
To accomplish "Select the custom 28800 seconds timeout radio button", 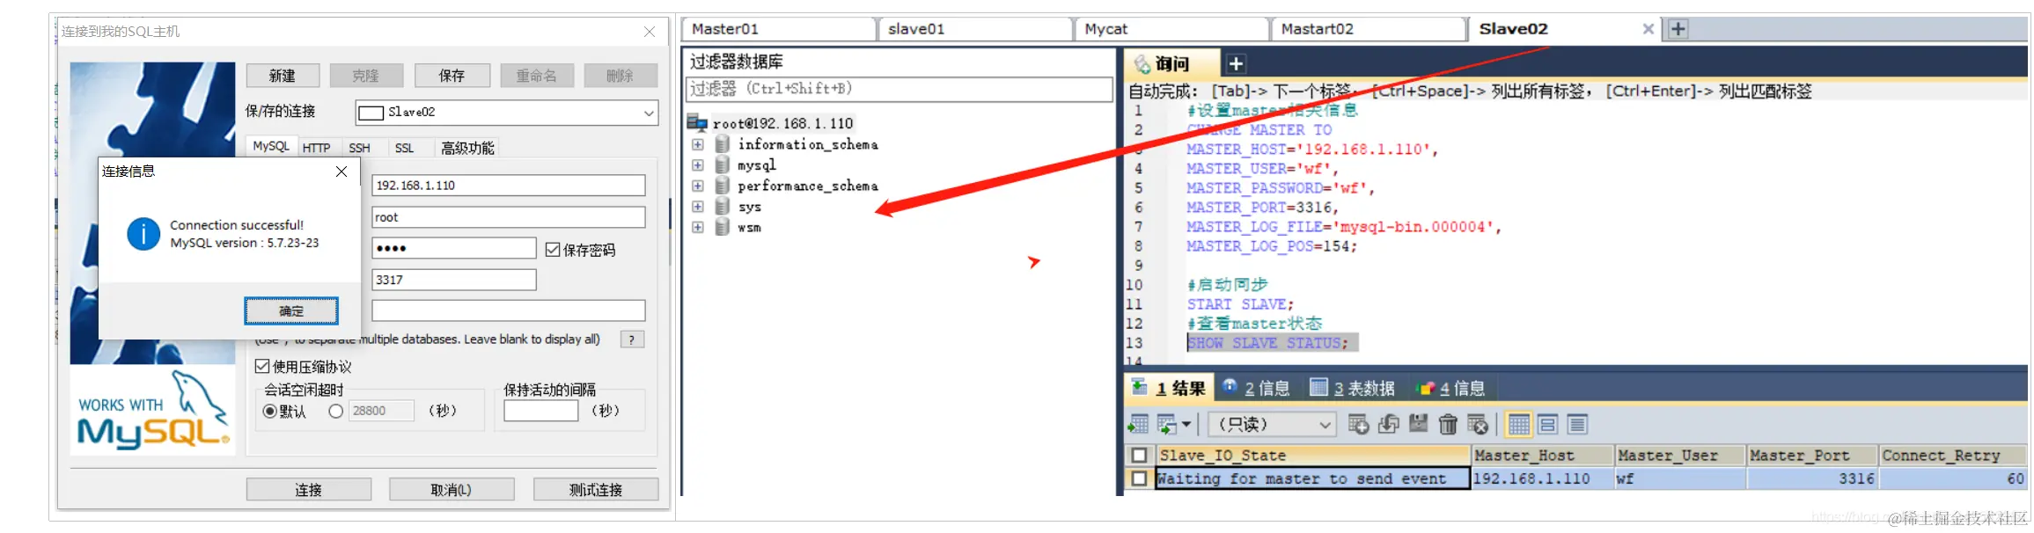I will [x=335, y=411].
